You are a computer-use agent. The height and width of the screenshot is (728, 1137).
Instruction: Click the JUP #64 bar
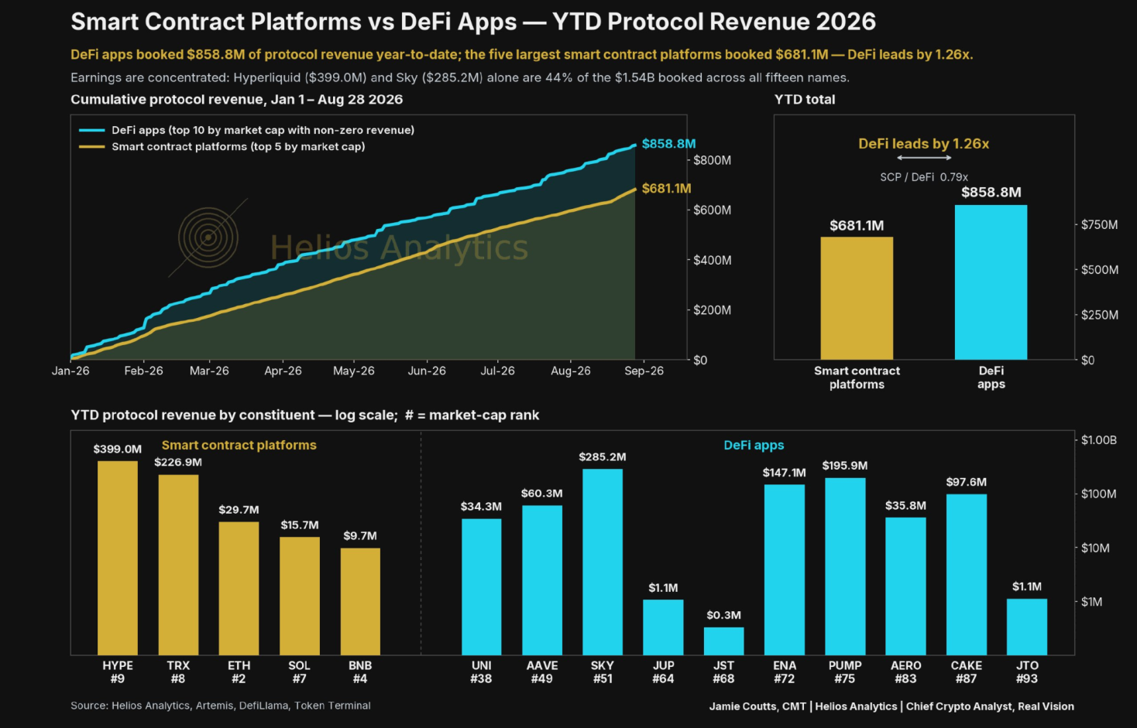tap(663, 627)
